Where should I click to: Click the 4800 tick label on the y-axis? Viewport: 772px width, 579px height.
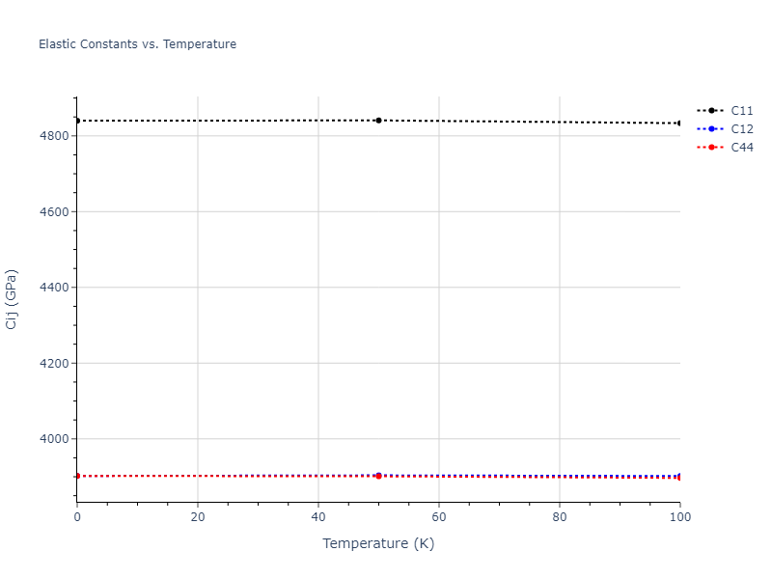pos(51,136)
